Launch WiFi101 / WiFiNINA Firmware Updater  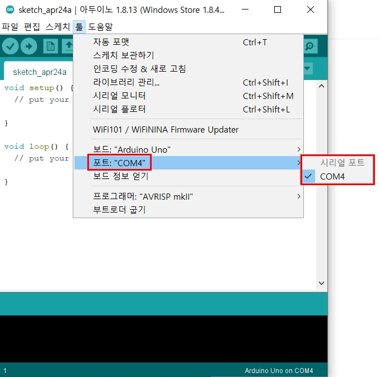[189, 130]
